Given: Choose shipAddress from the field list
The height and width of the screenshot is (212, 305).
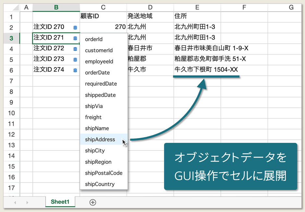Looking at the screenshot, I should [x=100, y=139].
